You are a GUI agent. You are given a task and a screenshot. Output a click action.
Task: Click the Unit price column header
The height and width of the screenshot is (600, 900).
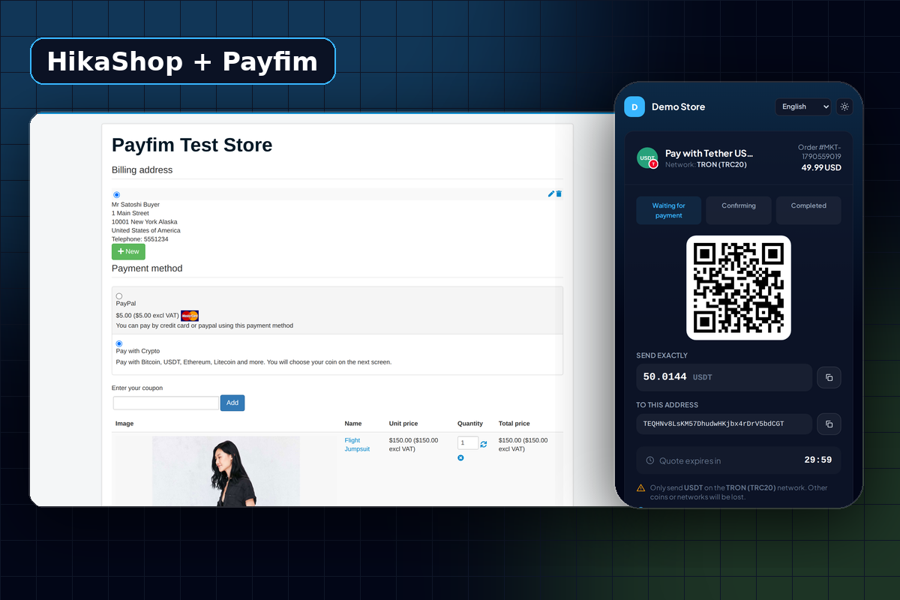pyautogui.click(x=403, y=424)
